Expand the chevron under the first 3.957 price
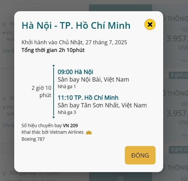Image resolution: width=188 pixels, height=181 pixels. click(184, 60)
